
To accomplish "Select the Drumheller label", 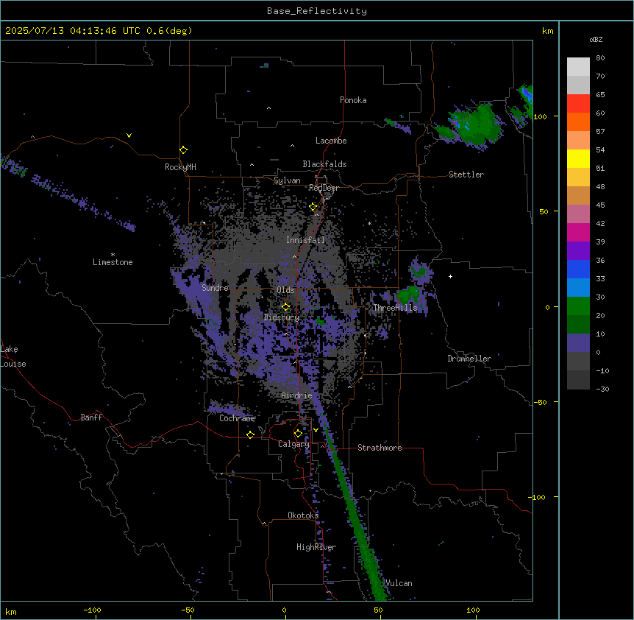I will pos(469,359).
